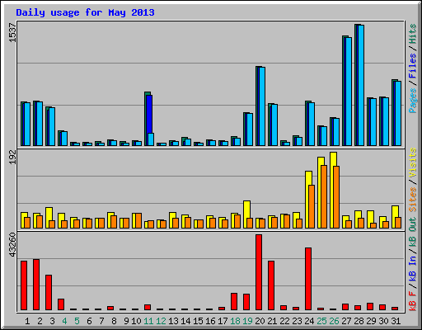Click the red kB bar for day 2
The height and width of the screenshot is (330, 422).
point(36,285)
